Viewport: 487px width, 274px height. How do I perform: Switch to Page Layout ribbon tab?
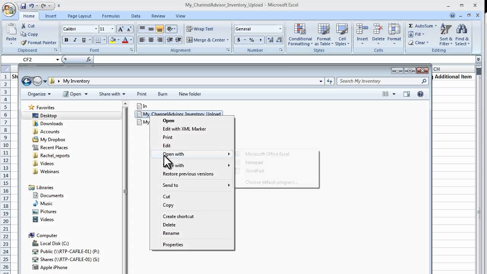(x=80, y=16)
